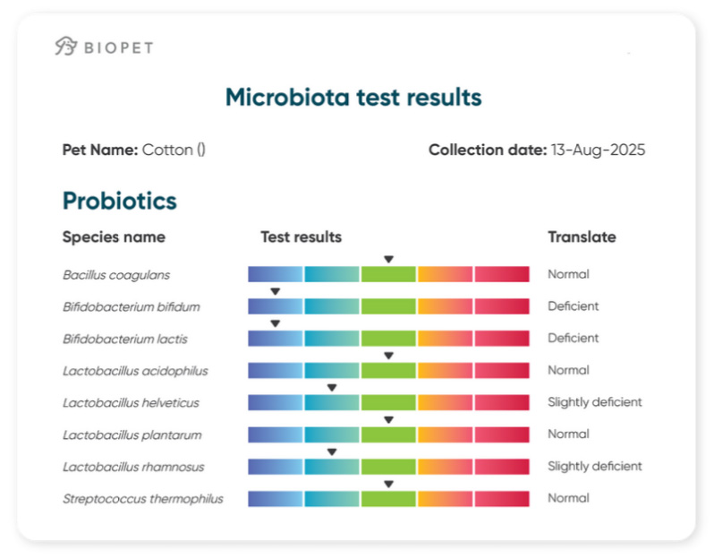714x559 pixels.
Task: Click the Biopet logo icon
Action: click(65, 47)
